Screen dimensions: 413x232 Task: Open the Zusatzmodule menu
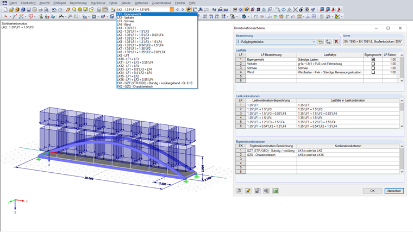pos(161,3)
